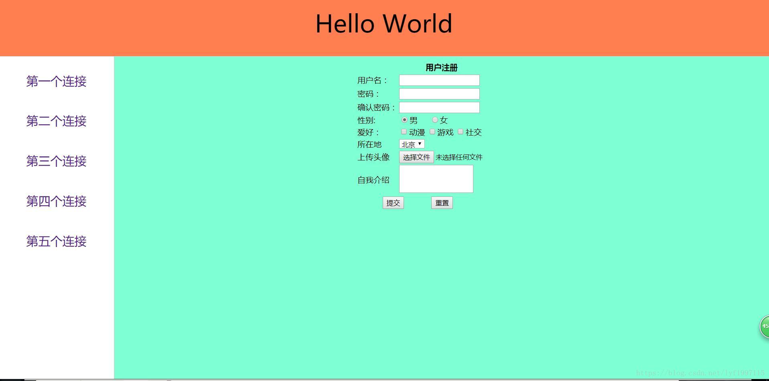Select the 男 radio button
This screenshot has height=381, width=769.
coord(404,120)
